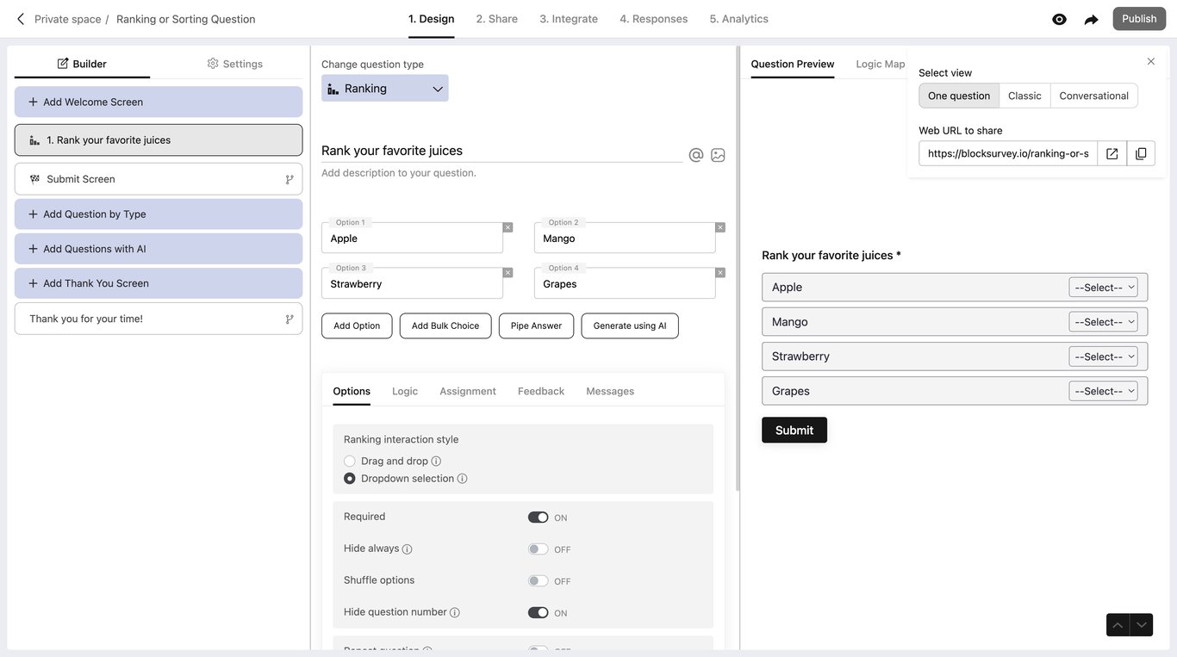Open the rank dropdown for Apple
This screenshot has width=1177, height=657.
point(1103,288)
